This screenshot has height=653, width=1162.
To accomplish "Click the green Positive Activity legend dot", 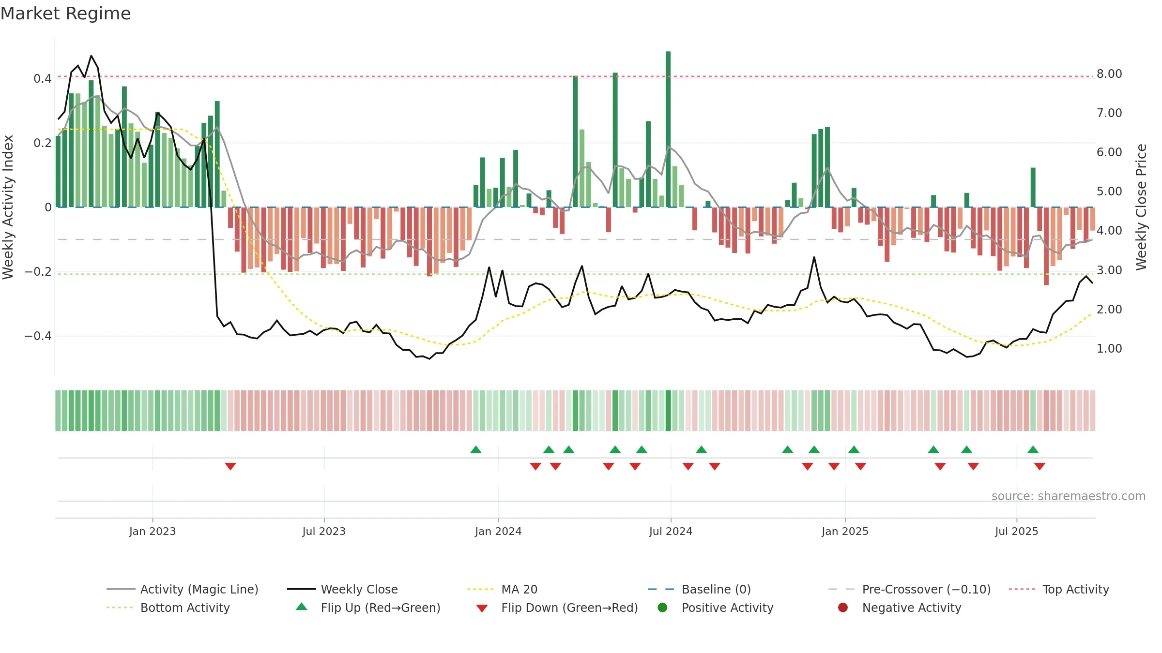I will 662,607.
